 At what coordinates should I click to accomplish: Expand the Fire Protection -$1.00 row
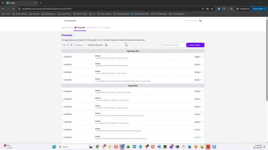tap(201, 91)
